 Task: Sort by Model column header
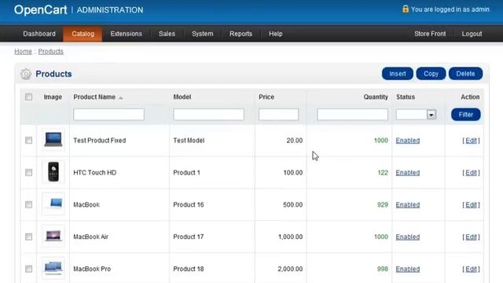click(x=182, y=97)
